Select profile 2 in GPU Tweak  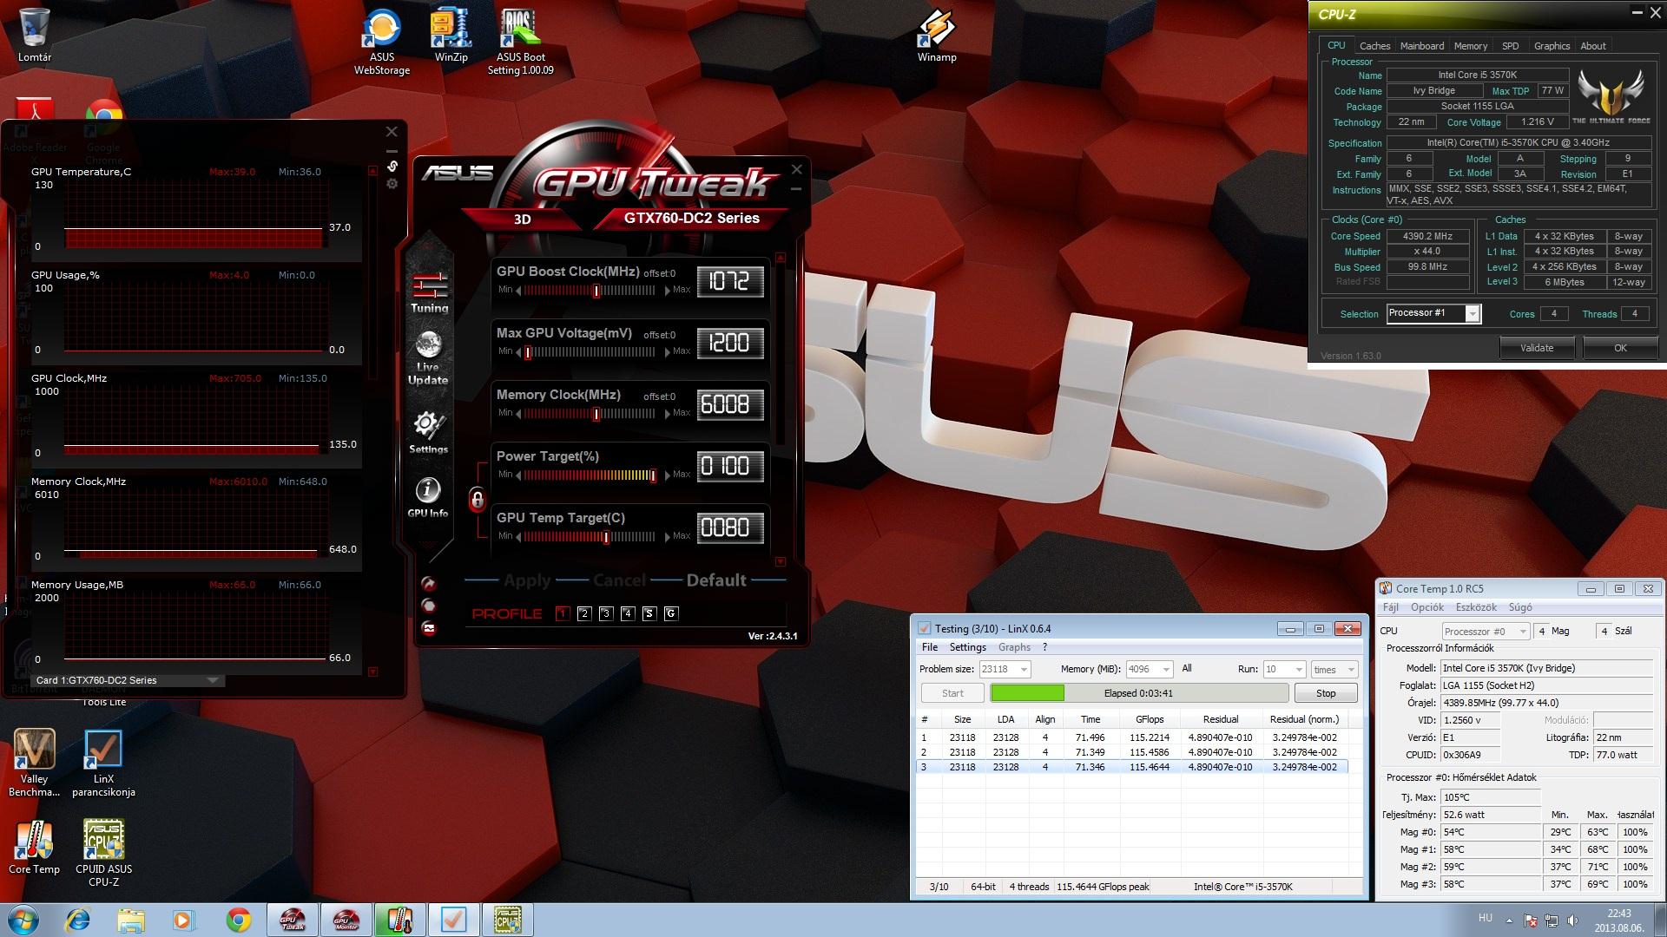pos(584,613)
